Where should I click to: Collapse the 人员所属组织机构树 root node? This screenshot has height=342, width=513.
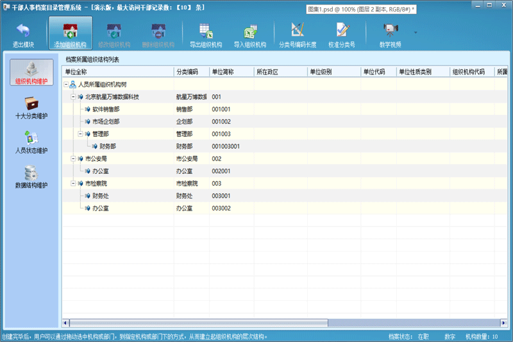[65, 85]
